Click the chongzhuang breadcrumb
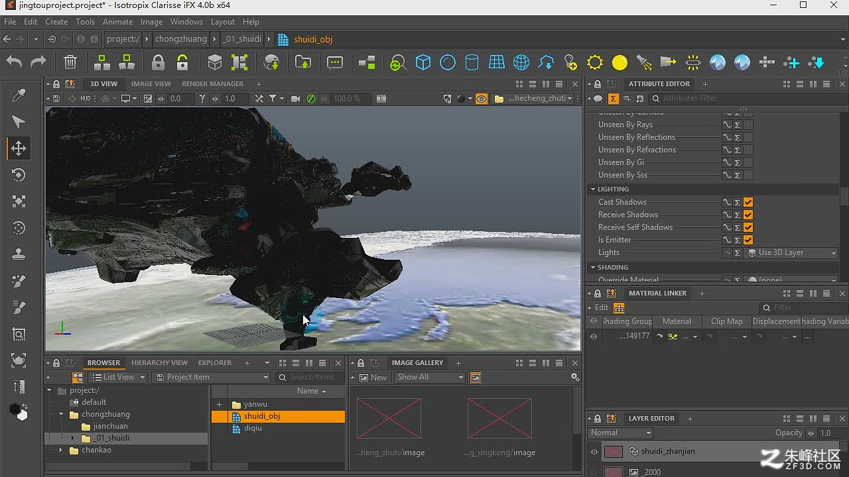The image size is (849, 477). click(x=181, y=39)
